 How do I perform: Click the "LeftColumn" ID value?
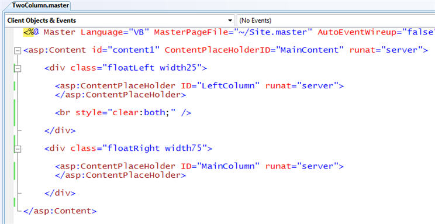229,86
